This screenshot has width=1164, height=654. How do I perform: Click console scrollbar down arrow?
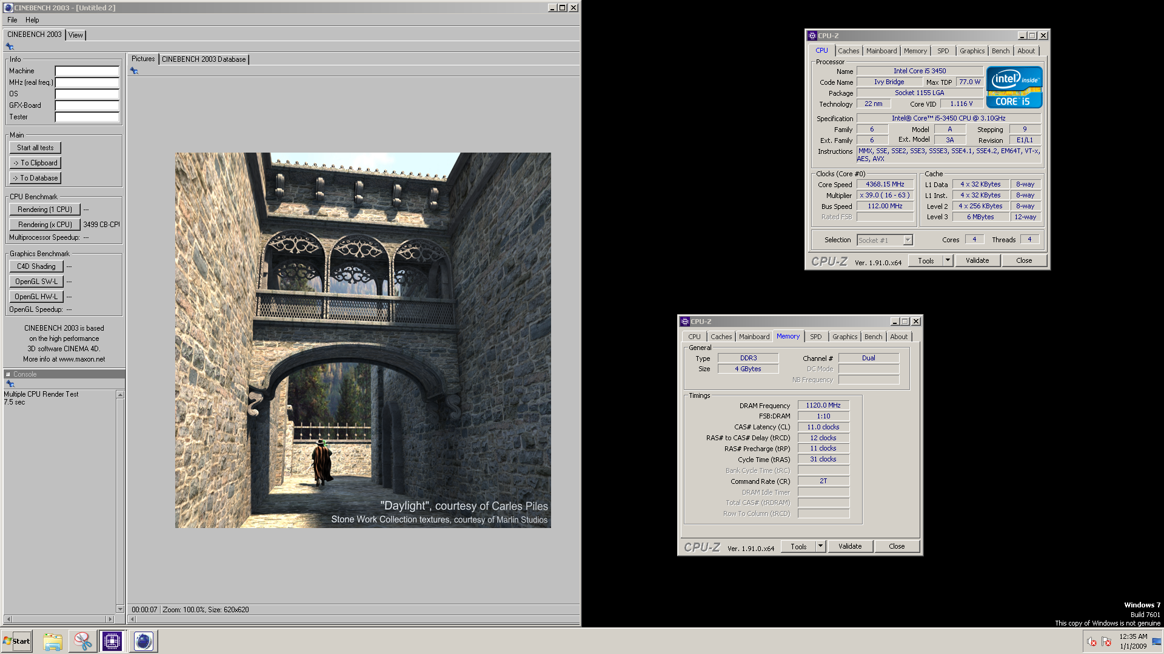coord(120,609)
